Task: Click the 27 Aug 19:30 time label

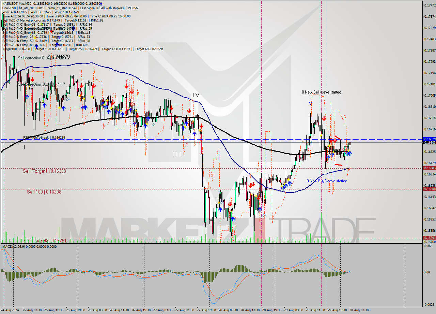Action: click(x=206, y=310)
